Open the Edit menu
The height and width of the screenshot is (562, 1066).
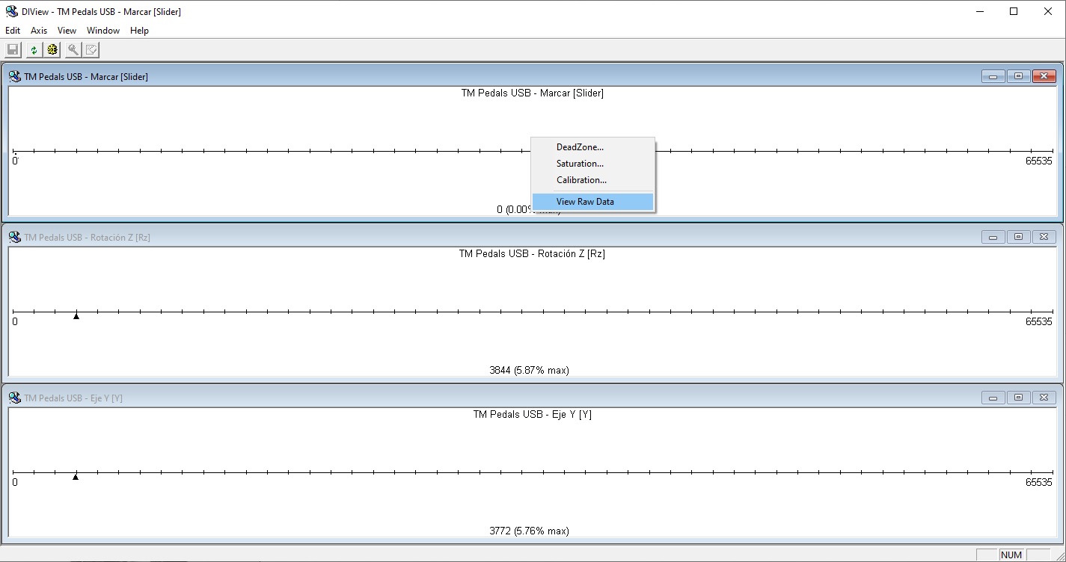tap(13, 31)
